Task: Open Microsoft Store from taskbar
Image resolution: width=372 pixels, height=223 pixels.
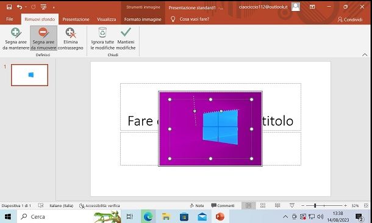Action: 184,216
